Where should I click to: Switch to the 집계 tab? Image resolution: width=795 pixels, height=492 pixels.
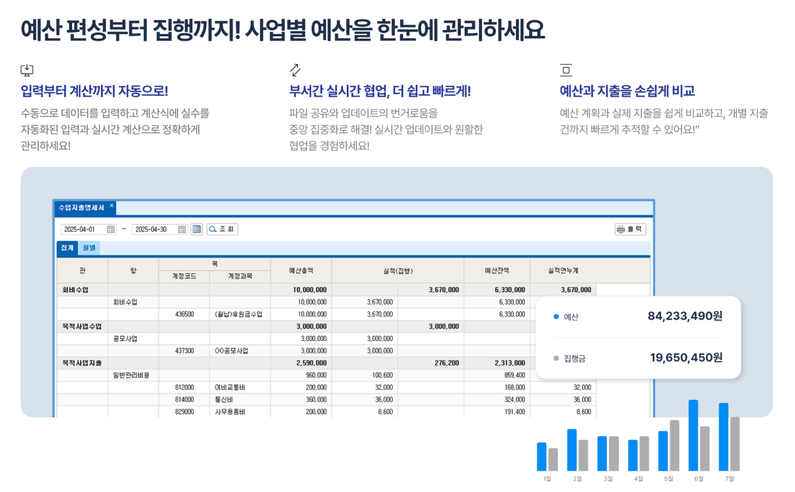[67, 248]
